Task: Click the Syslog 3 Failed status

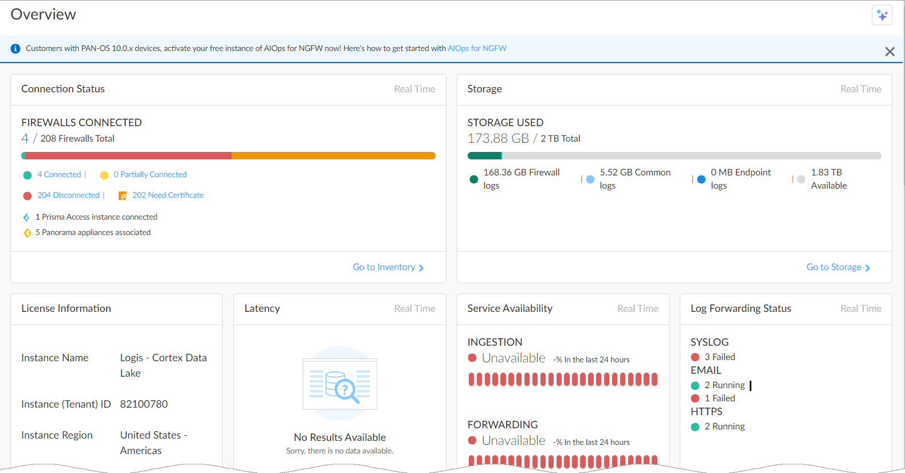Action: click(719, 357)
